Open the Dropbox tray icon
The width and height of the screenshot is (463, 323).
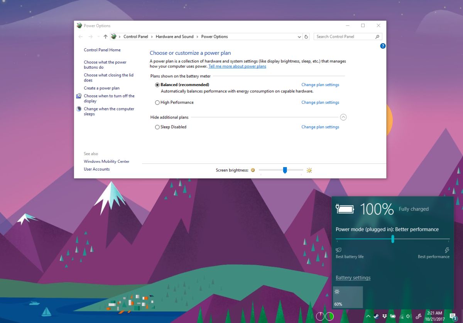[384, 316]
